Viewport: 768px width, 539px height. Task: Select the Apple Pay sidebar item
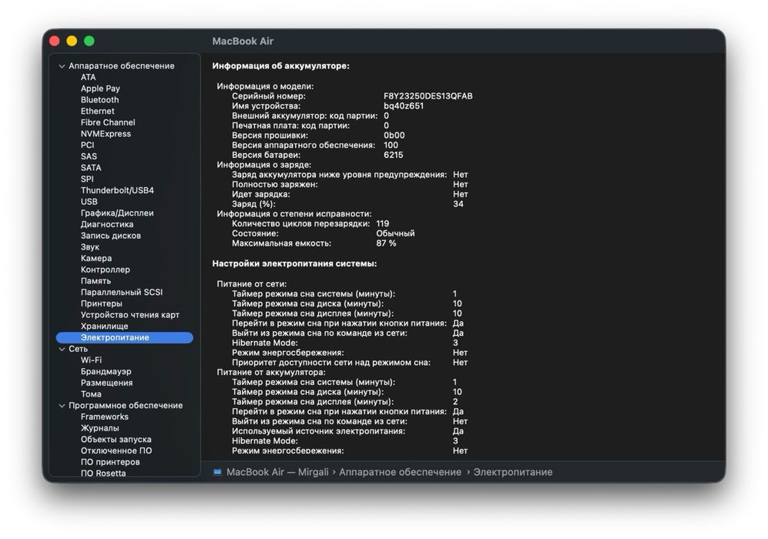(x=100, y=89)
